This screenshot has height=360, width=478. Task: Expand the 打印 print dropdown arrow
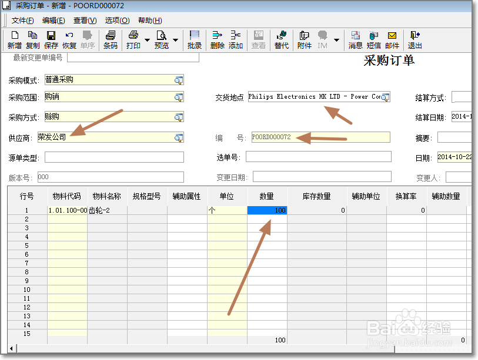click(147, 40)
